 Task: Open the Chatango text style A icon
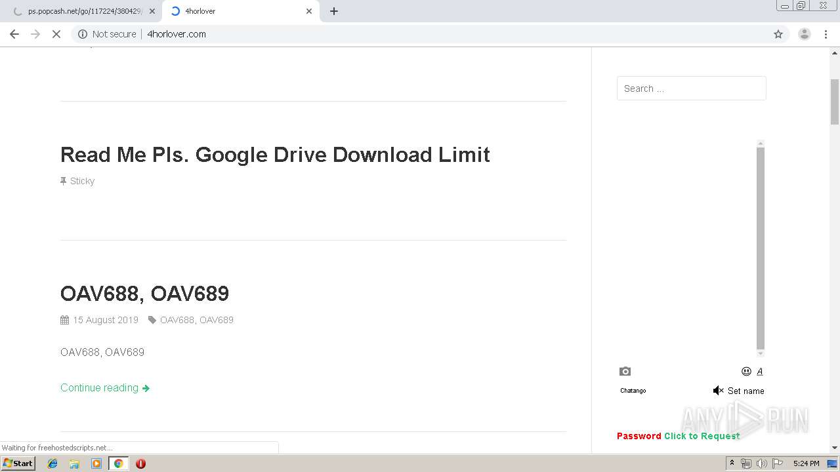pos(760,371)
